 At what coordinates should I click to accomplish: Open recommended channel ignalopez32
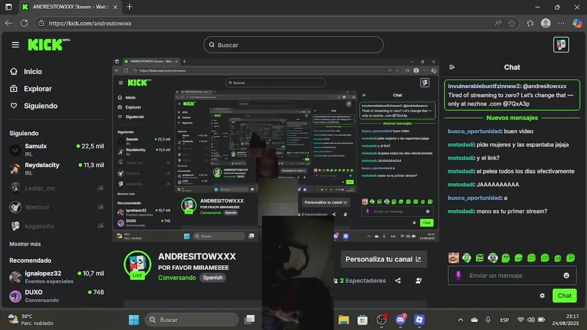(57, 276)
